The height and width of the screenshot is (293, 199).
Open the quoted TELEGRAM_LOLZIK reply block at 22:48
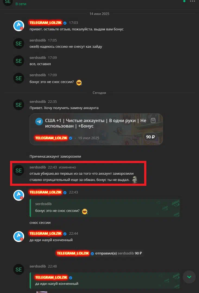(x=105, y=281)
